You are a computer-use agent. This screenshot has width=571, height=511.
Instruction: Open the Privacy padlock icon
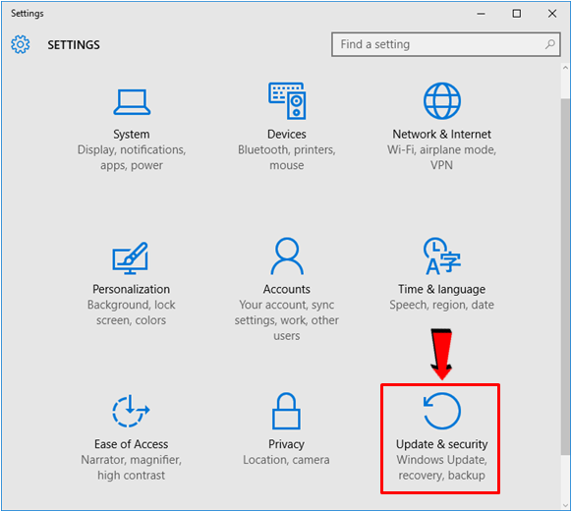point(286,411)
